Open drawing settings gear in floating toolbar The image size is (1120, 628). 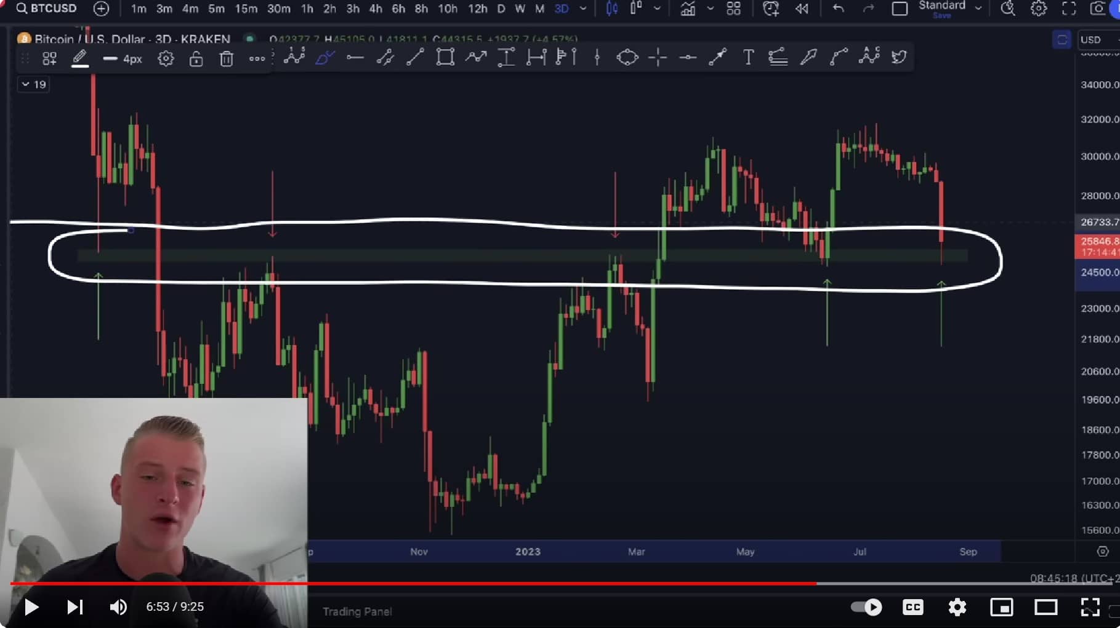pyautogui.click(x=166, y=59)
